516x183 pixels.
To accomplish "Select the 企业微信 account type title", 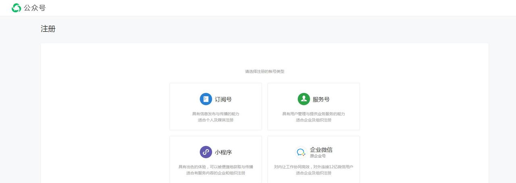I will 321,150.
